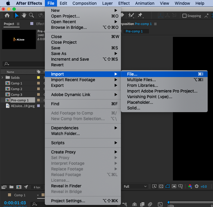
Task: Click the new folder icon in Project panel
Action: (x=11, y=187)
